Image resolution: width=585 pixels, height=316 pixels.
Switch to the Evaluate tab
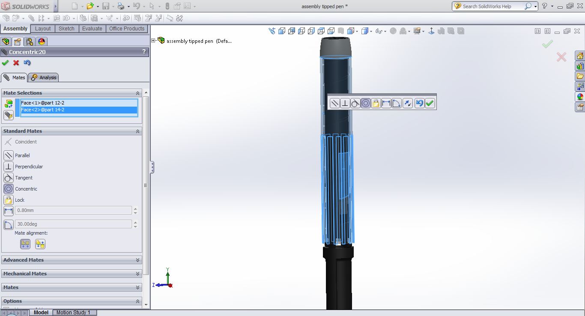(x=92, y=29)
